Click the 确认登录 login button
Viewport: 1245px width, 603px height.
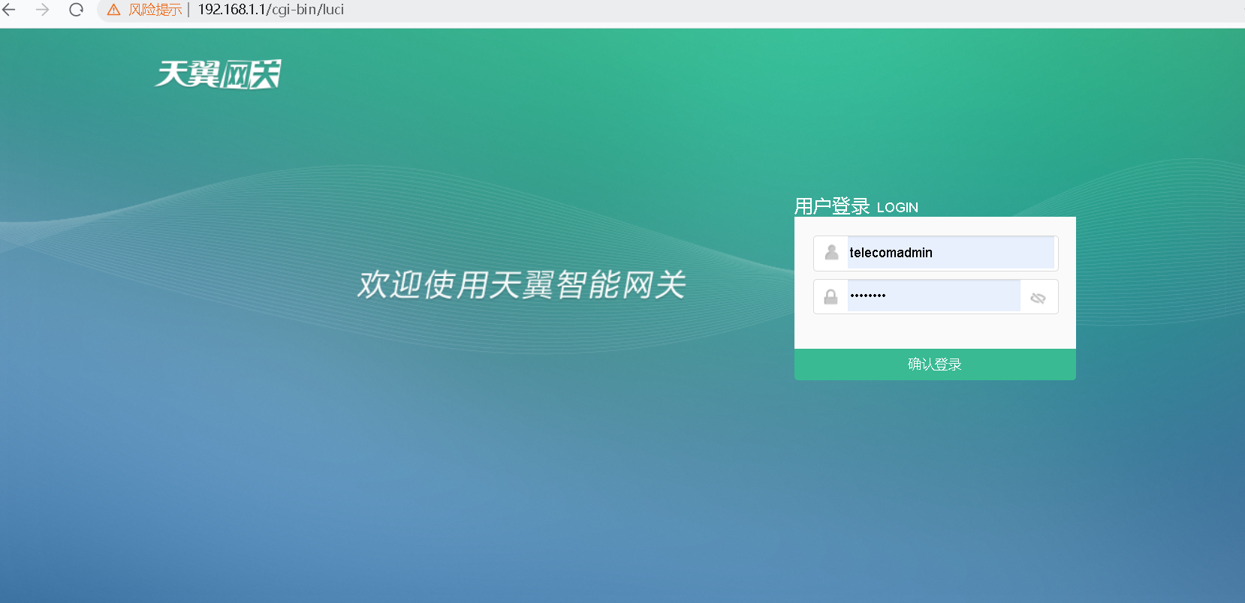[x=935, y=364]
